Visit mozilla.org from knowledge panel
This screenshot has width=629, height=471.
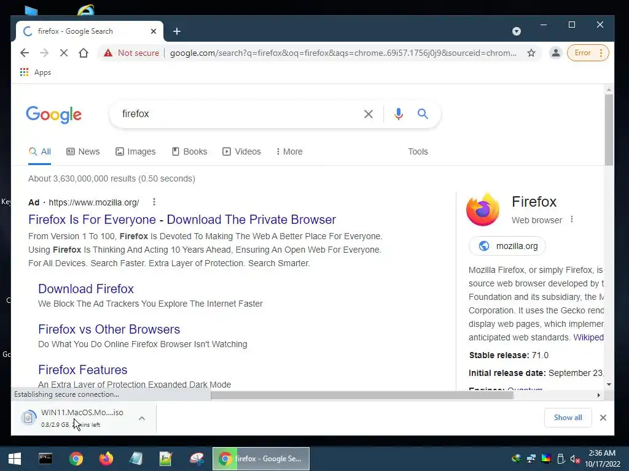[507, 246]
